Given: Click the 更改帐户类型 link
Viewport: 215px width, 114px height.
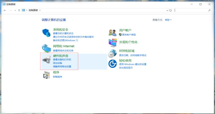Looking at the screenshot, I should tap(129, 35).
